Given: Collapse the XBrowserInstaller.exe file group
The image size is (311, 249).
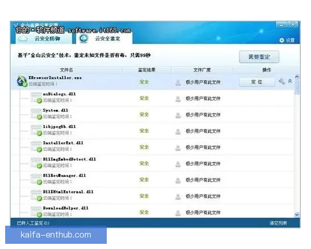Looking at the screenshot, I should [290, 81].
